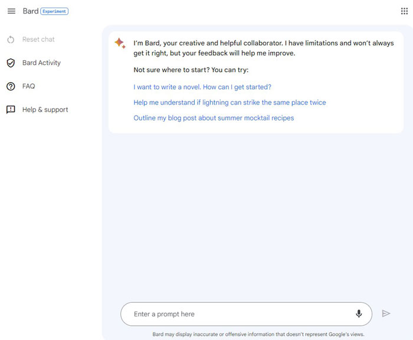Click the Help & support feedback icon
Viewport: 413px width, 340px height.
coord(11,110)
